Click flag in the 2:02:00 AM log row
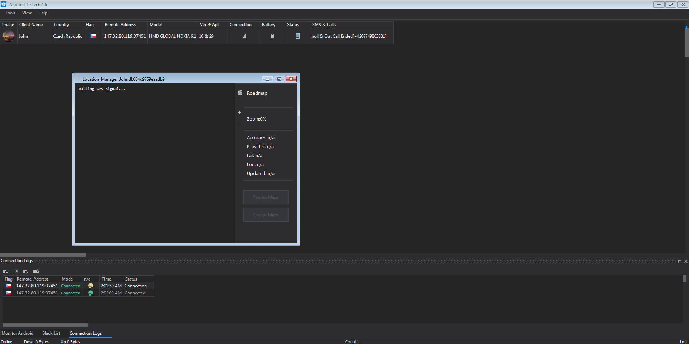Screen dimensions: 689x344 tap(9, 293)
